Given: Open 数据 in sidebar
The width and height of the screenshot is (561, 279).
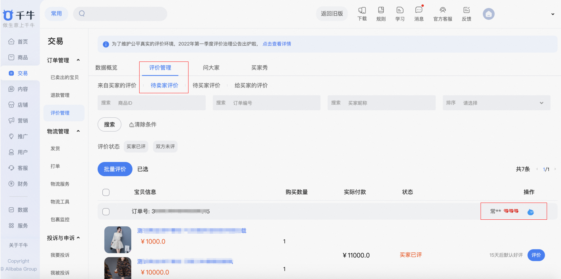Looking at the screenshot, I should (18, 210).
